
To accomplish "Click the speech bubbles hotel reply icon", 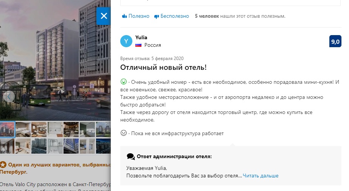I will click(x=131, y=157).
